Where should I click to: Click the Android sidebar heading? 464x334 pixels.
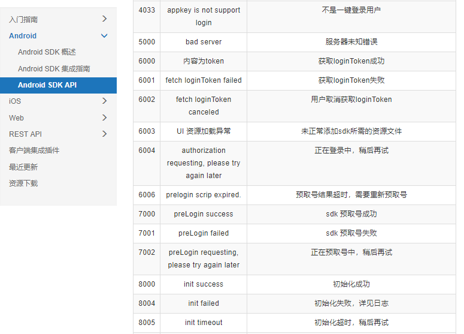point(23,36)
